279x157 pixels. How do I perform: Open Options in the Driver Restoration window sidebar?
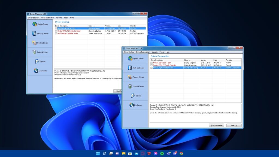point(136,96)
